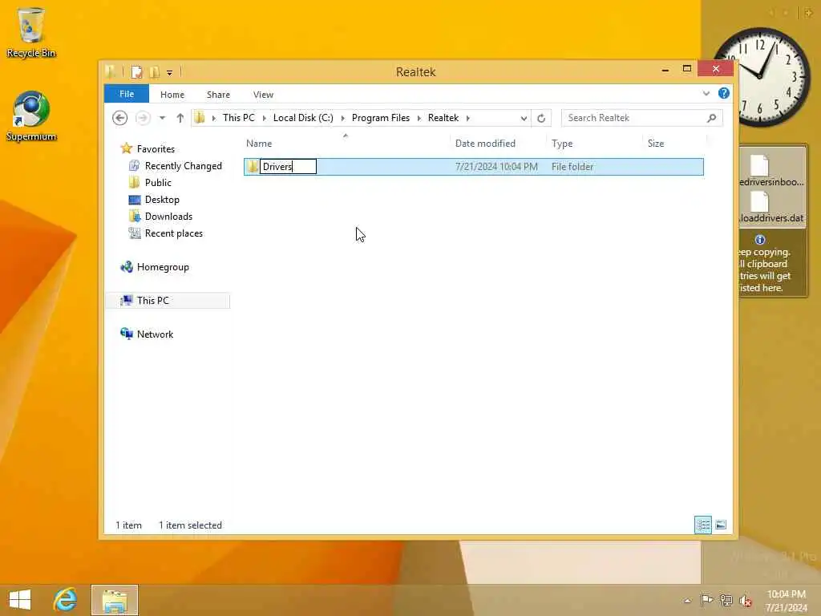
Task: Switch to the Home ribbon tab
Action: tap(172, 95)
